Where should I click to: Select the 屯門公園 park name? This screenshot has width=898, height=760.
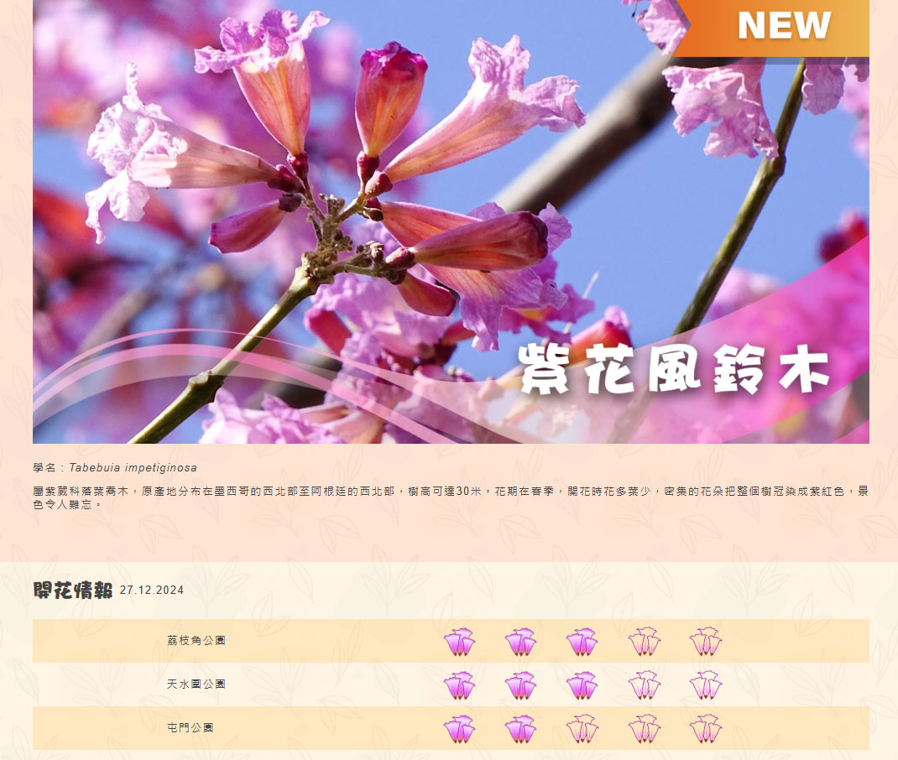(x=191, y=728)
